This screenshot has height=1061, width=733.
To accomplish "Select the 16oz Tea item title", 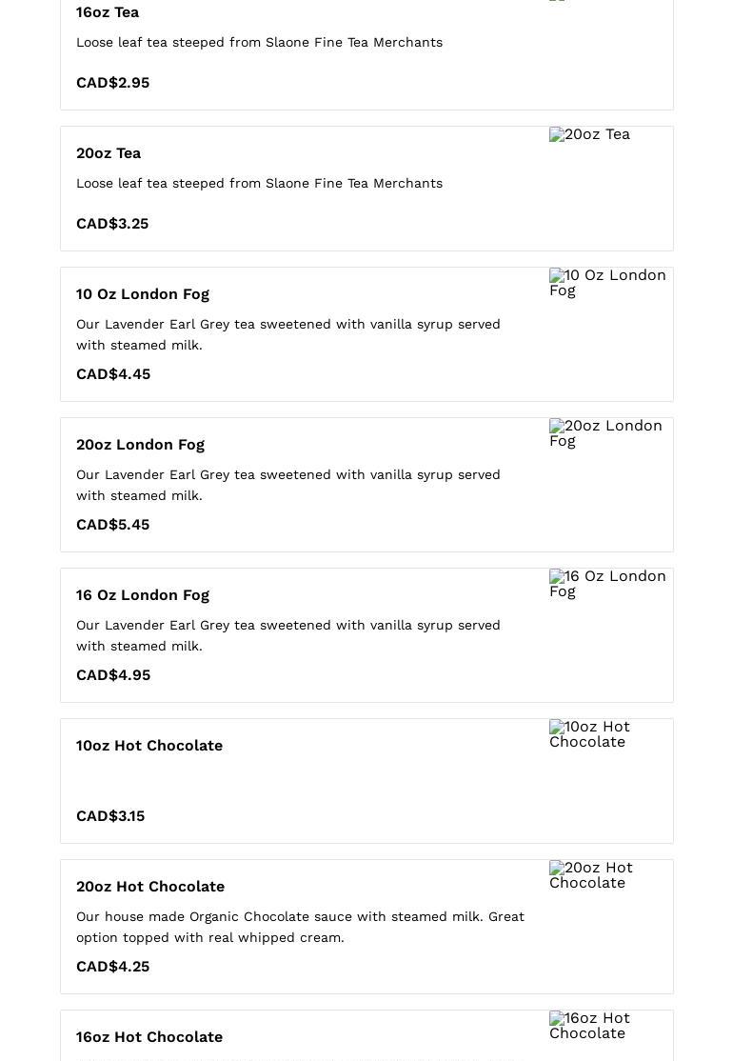I will [108, 12].
